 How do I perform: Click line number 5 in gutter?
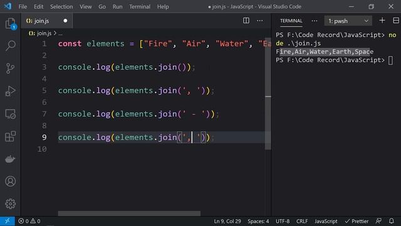[44, 90]
